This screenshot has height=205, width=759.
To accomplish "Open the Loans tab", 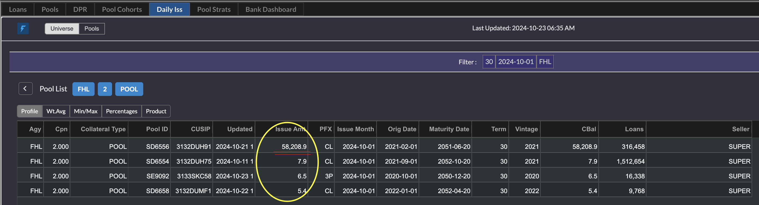I will pos(18,9).
